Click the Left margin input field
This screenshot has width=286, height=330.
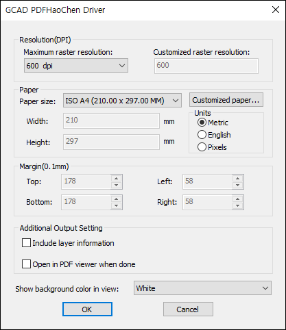click(x=208, y=181)
